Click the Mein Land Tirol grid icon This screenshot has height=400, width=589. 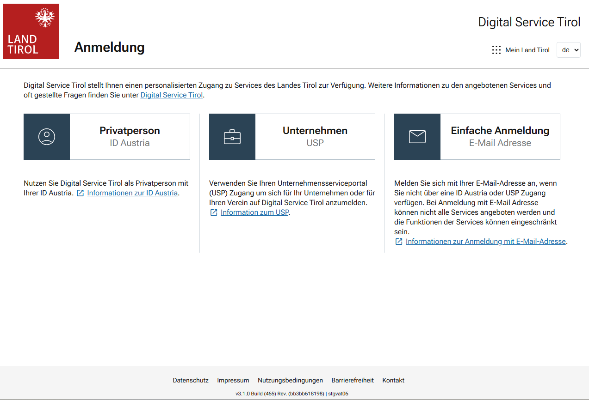tap(496, 50)
